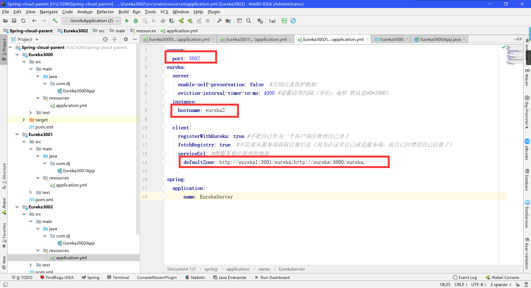Viewport: 531px width, 288px height.
Task: Change line separator CRLF in status bar
Action: click(x=461, y=284)
